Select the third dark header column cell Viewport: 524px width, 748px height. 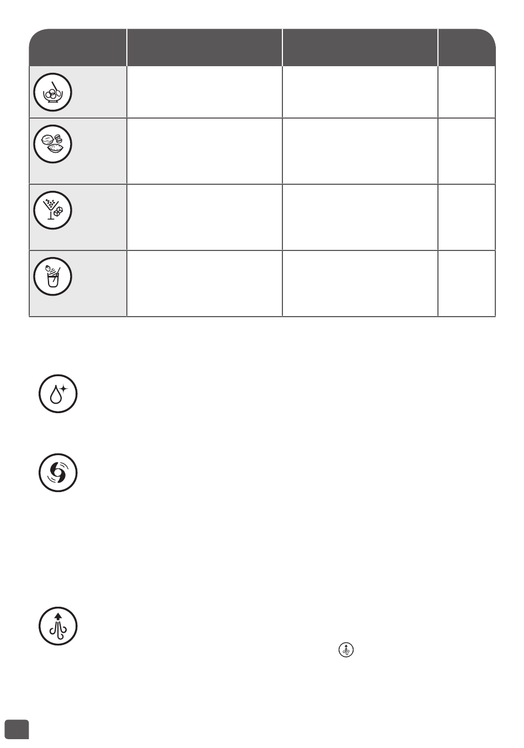(360, 47)
